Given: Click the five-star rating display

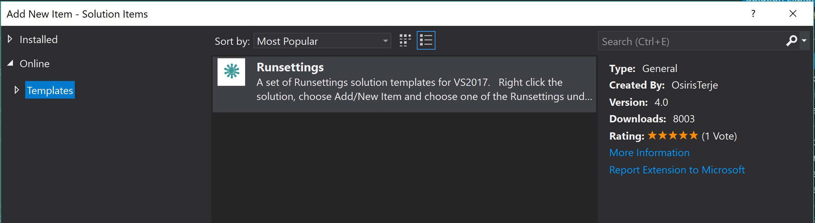Looking at the screenshot, I should tap(673, 135).
